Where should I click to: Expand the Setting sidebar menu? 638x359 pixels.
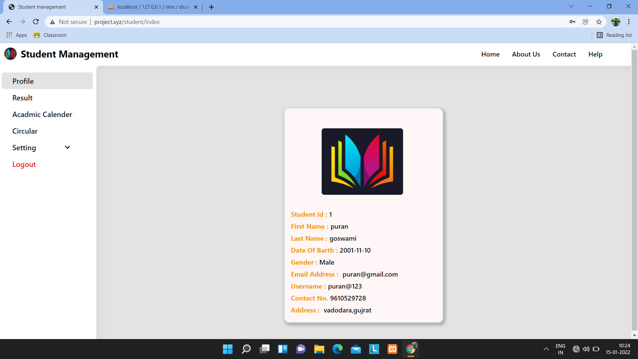tap(67, 147)
